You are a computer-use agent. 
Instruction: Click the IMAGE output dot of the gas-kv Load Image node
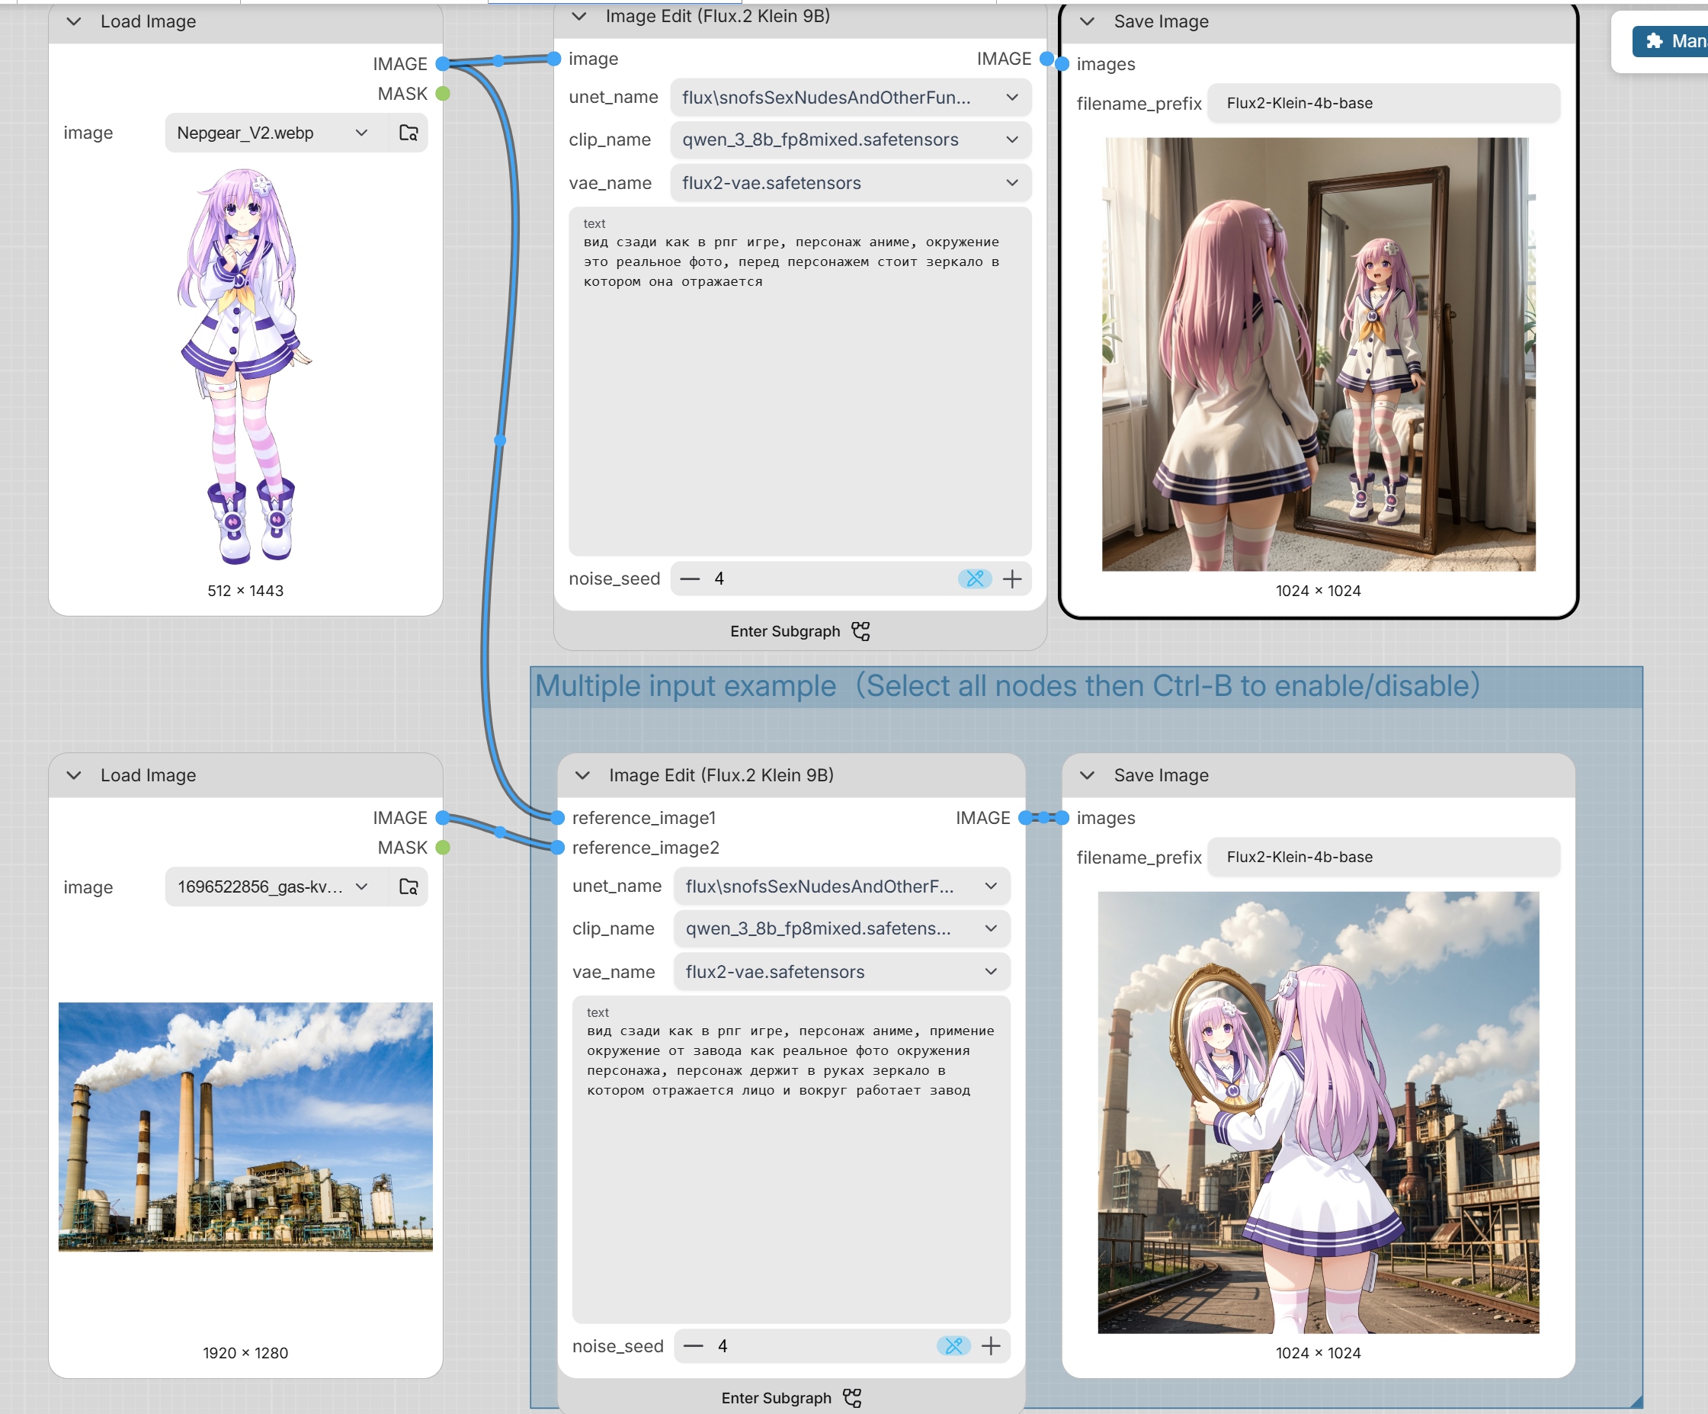[443, 818]
